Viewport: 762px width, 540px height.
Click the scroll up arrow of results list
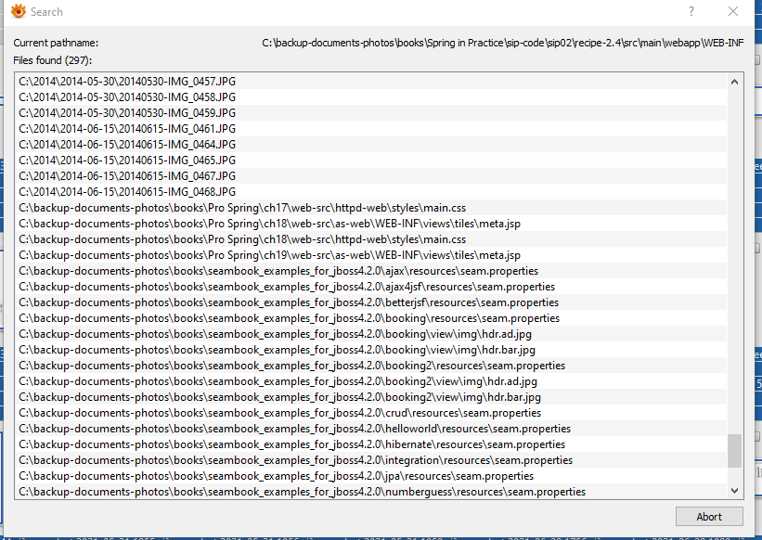(734, 82)
